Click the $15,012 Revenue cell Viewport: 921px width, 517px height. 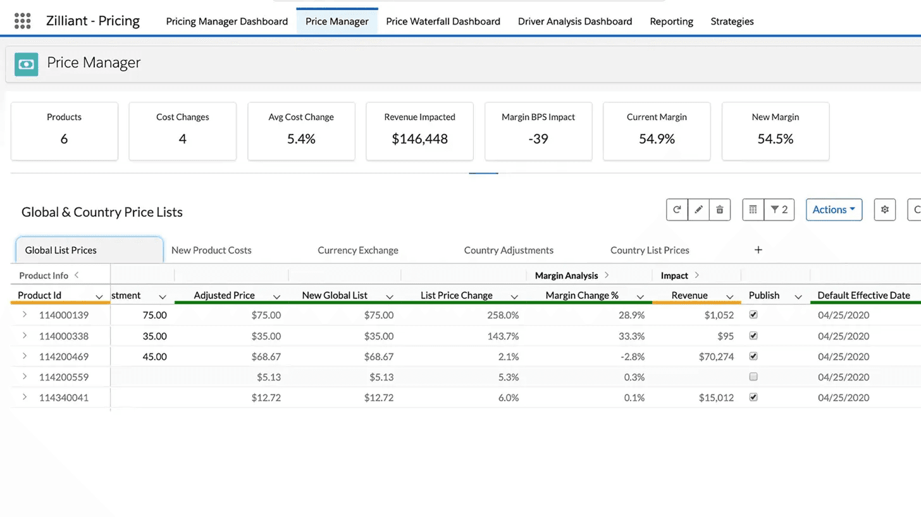[x=696, y=398]
